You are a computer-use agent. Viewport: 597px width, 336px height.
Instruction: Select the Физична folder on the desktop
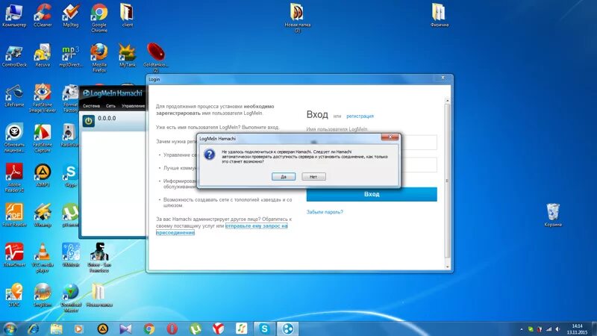439,15
